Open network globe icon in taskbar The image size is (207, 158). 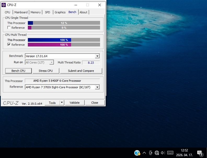point(157,153)
